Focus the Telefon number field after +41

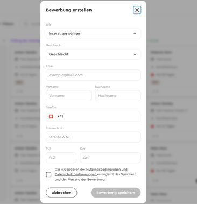pos(101,116)
